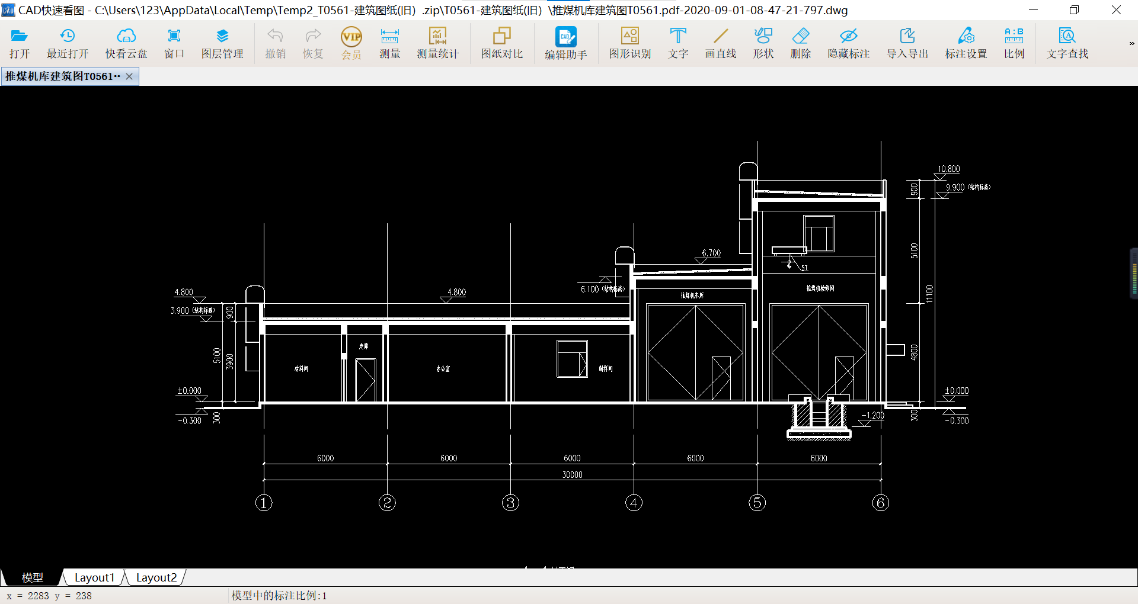Select the 形状 shape tool

coord(763,43)
